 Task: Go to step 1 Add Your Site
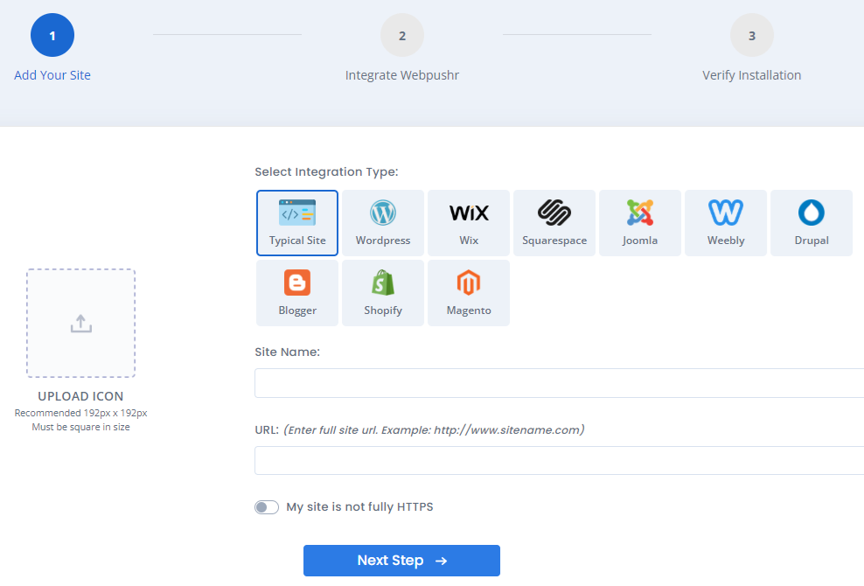(52, 35)
